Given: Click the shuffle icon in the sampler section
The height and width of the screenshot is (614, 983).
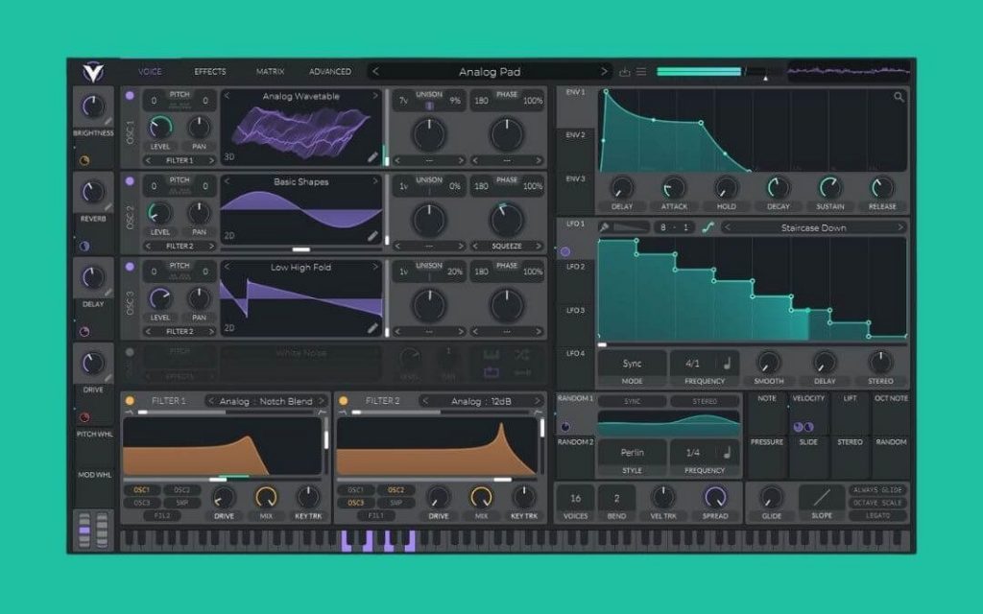Looking at the screenshot, I should coord(523,354).
